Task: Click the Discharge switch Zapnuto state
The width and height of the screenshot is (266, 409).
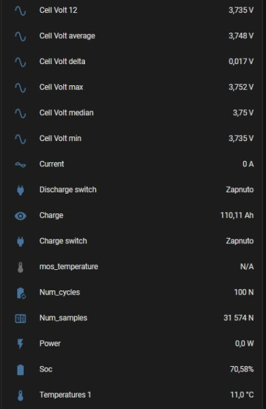Action: pos(239,190)
